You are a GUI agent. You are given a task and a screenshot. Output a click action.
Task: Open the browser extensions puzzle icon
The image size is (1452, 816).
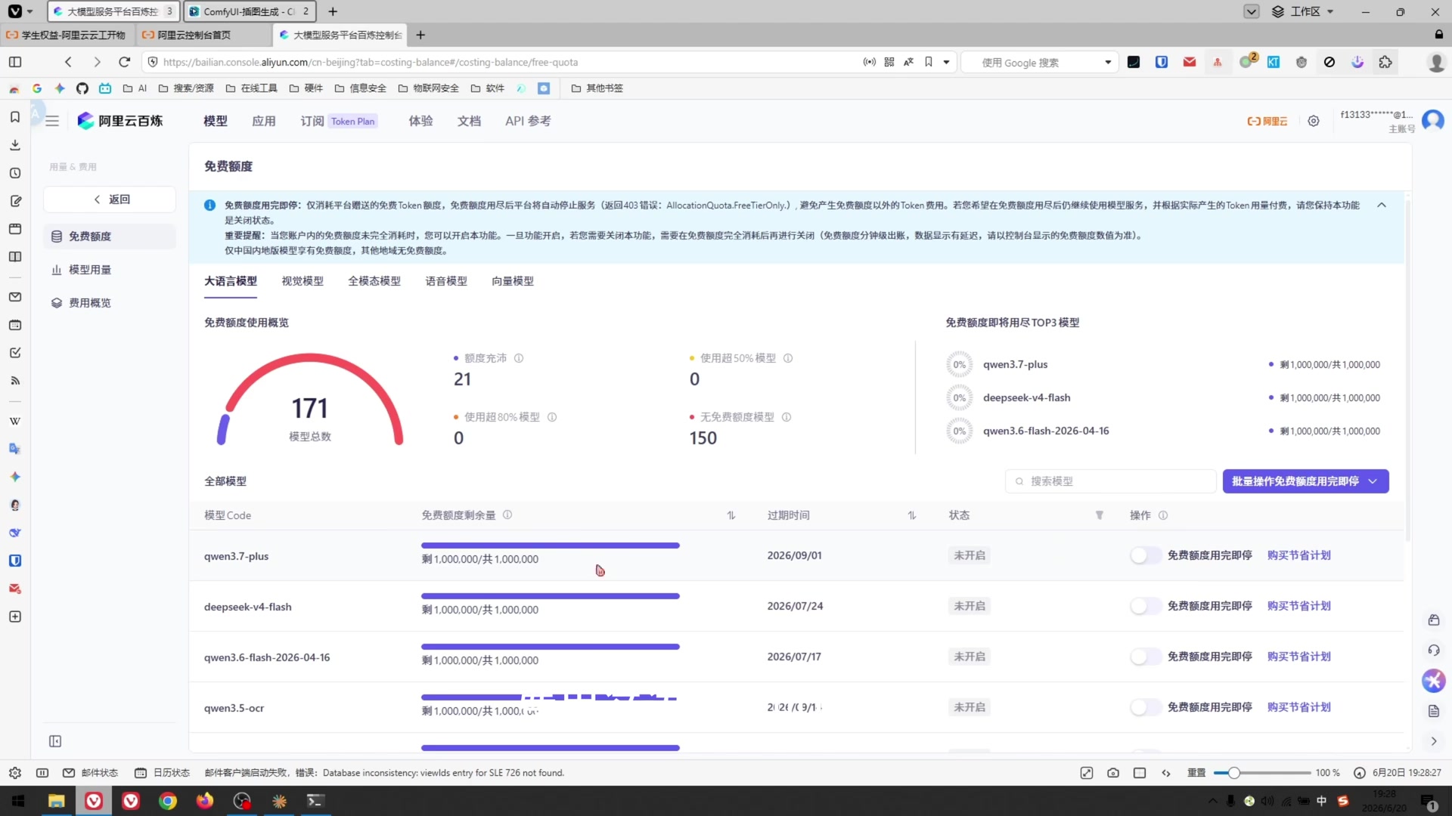point(1385,62)
